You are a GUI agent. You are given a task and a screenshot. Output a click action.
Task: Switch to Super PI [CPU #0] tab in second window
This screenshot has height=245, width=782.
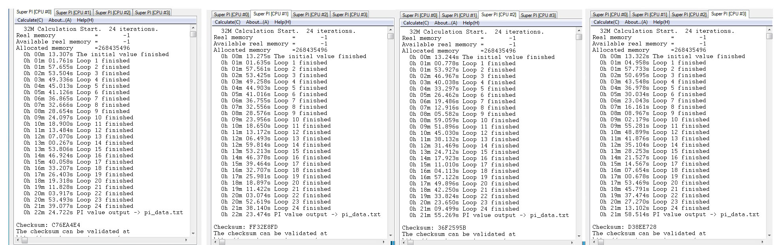click(231, 15)
